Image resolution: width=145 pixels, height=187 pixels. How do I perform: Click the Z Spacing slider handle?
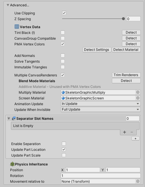coord(123,19)
